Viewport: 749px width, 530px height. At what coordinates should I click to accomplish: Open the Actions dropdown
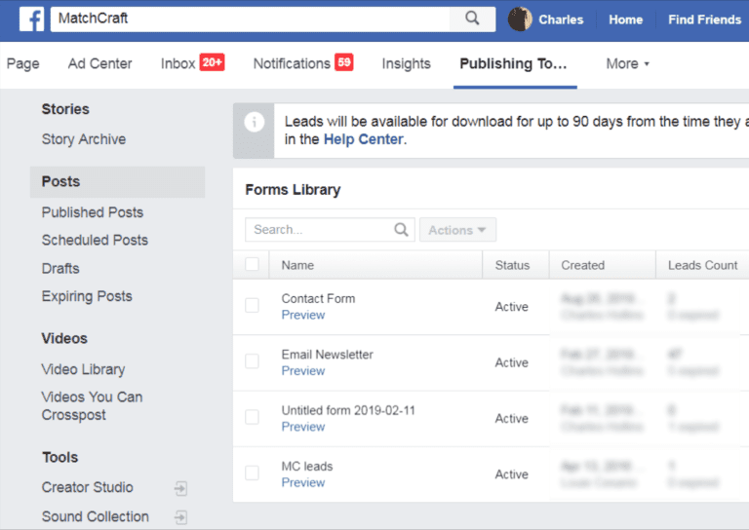(457, 230)
